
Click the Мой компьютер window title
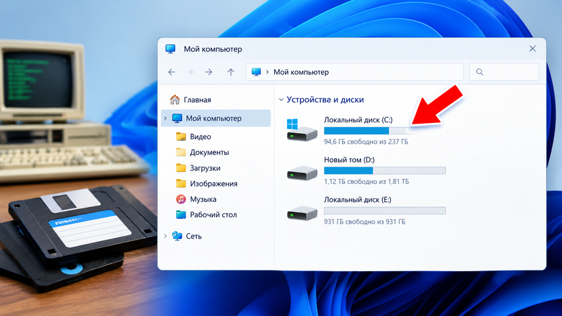pyautogui.click(x=213, y=49)
